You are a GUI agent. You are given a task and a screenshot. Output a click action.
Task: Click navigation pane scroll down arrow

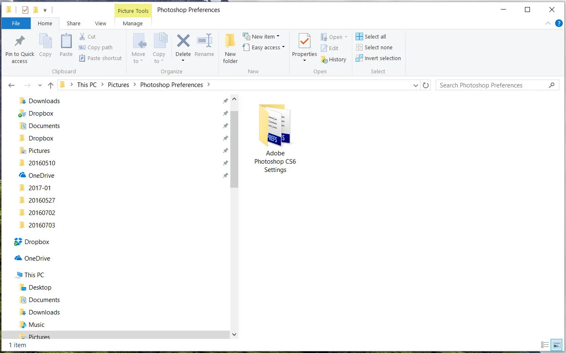pos(234,334)
